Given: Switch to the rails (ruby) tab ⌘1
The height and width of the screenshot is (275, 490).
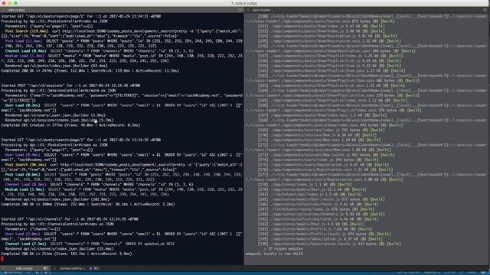Looking at the screenshot, I should 25,268.
